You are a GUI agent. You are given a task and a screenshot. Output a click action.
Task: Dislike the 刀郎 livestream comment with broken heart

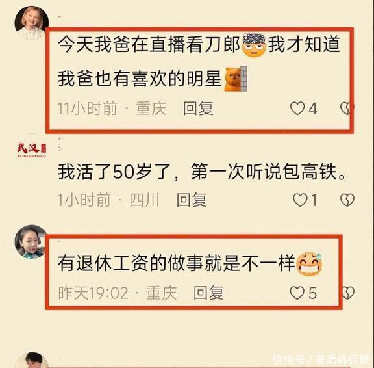[x=347, y=109]
